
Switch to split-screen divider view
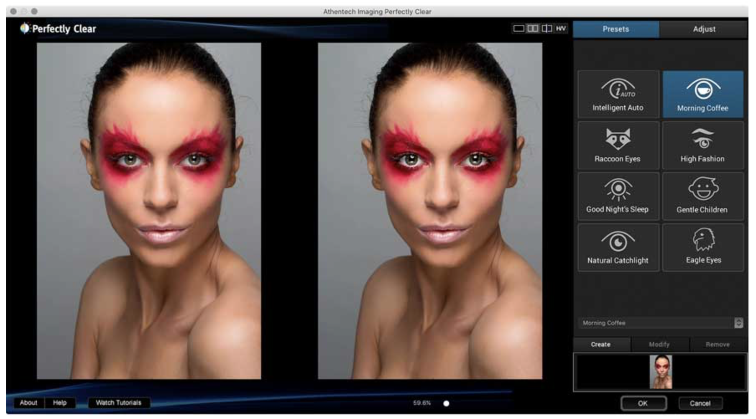(x=547, y=28)
